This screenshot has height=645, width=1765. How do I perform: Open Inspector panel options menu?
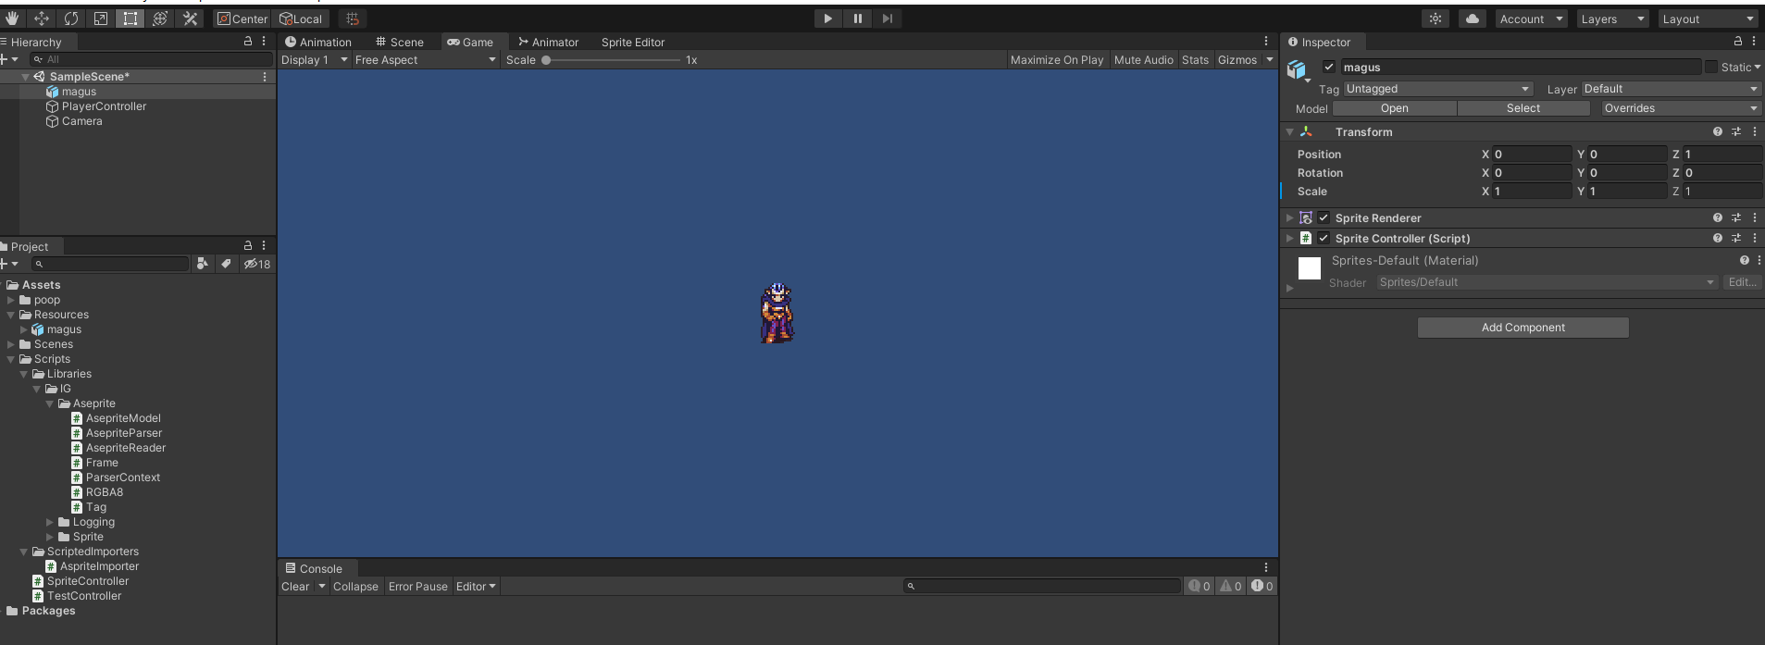coord(1754,42)
